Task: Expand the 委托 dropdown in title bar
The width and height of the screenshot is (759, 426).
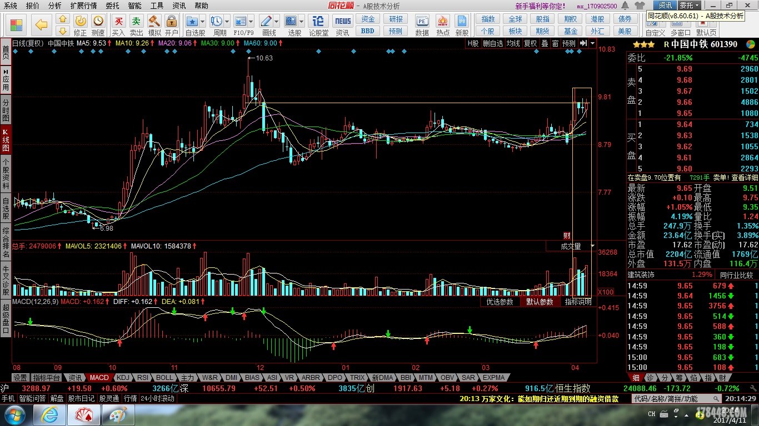Action: click(689, 6)
